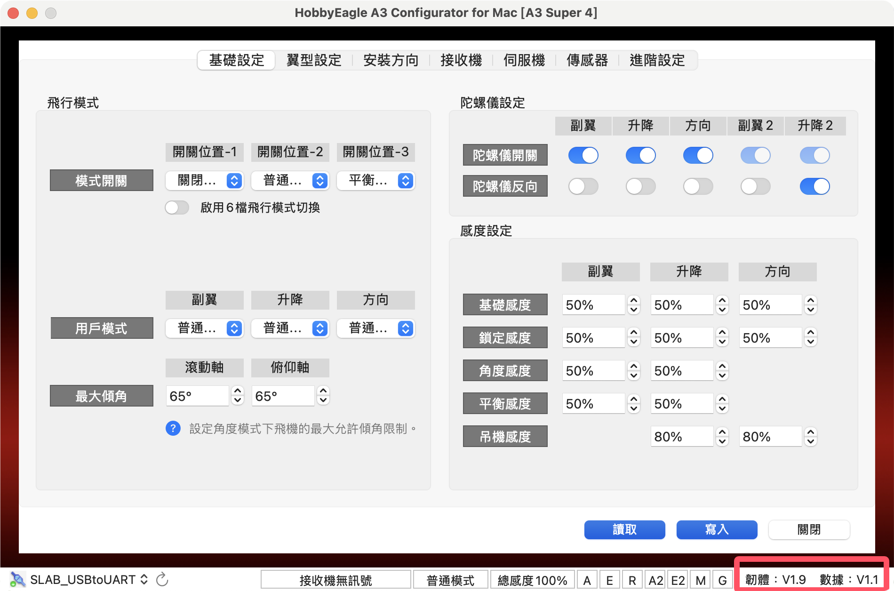Click the blue help question mark icon

[x=173, y=428]
